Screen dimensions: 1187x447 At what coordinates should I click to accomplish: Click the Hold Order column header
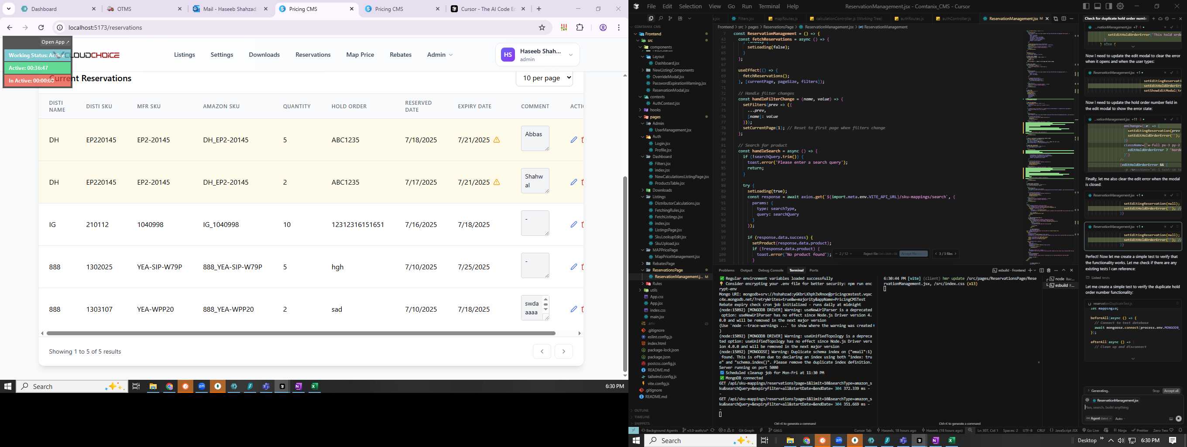click(x=349, y=106)
